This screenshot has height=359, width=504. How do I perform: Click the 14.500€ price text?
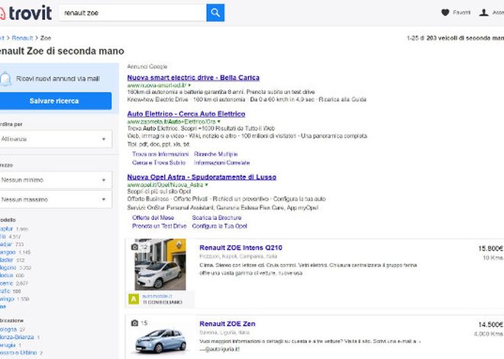pyautogui.click(x=490, y=325)
